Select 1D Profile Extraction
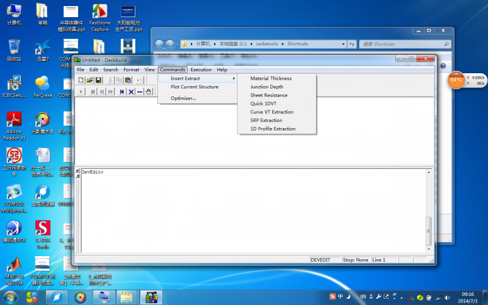Screen dimensions: 488x305 point(277,129)
